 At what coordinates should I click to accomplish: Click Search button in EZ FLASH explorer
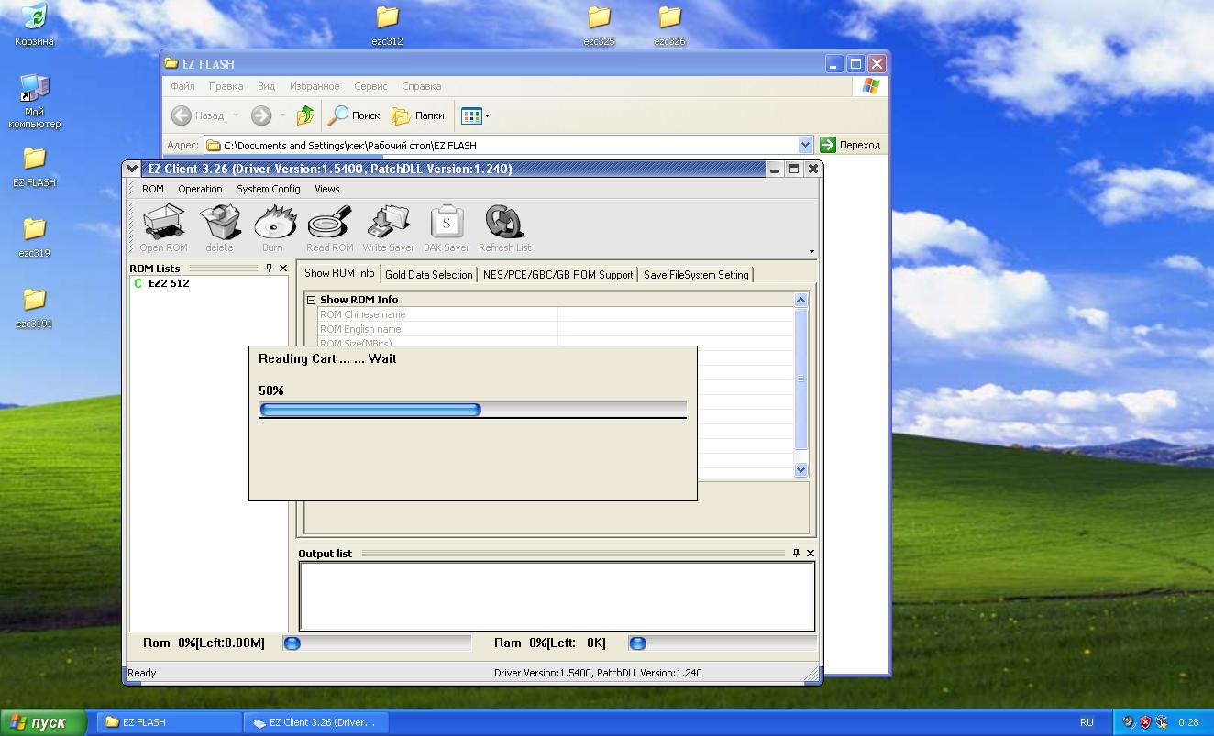(355, 115)
